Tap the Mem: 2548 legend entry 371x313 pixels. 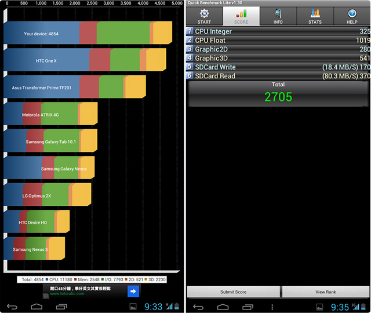[87, 279]
